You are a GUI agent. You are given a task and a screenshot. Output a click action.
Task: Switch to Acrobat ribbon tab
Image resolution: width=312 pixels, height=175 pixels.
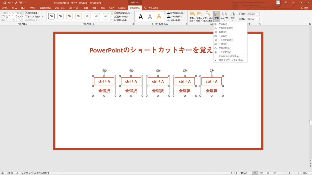tap(122, 8)
